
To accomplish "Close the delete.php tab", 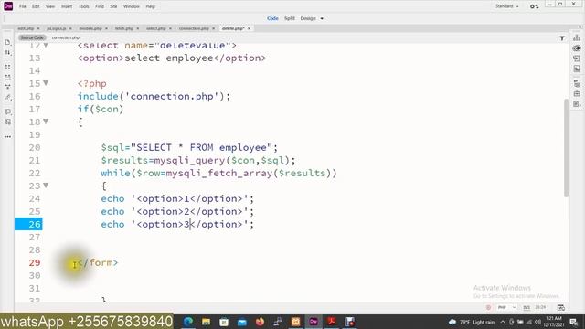I will coord(249,28).
